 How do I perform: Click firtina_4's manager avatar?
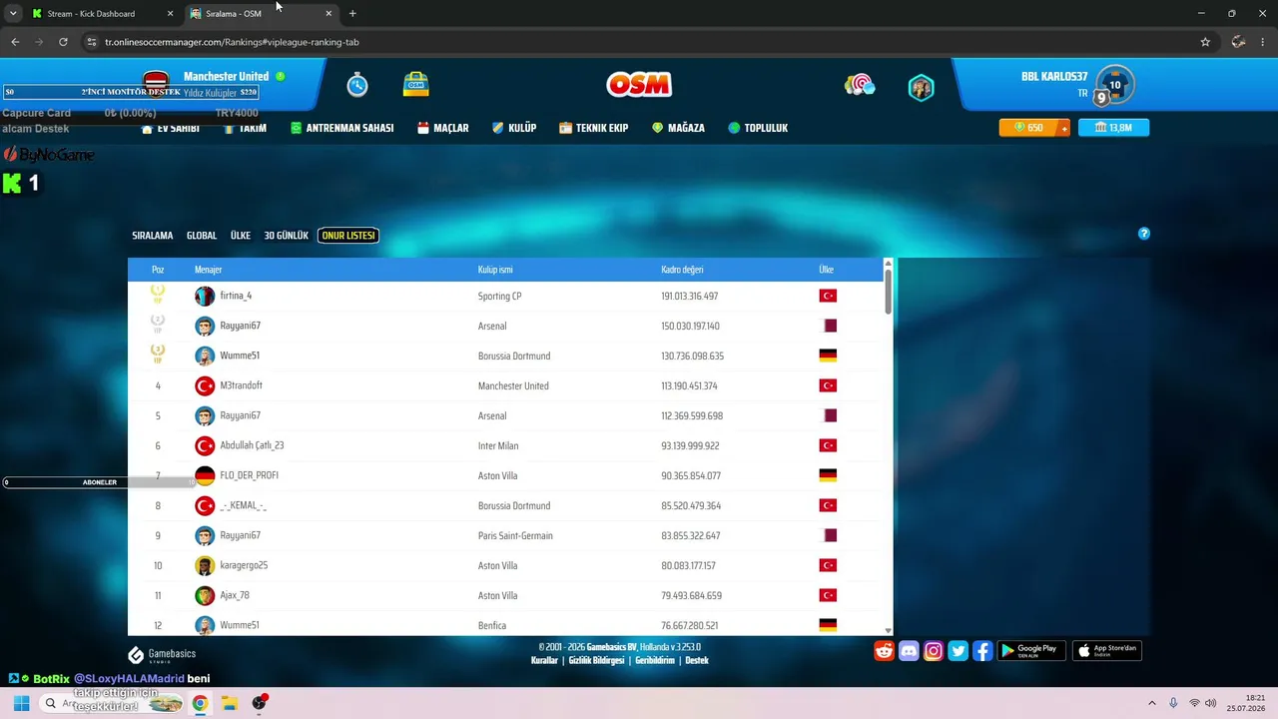tap(205, 297)
